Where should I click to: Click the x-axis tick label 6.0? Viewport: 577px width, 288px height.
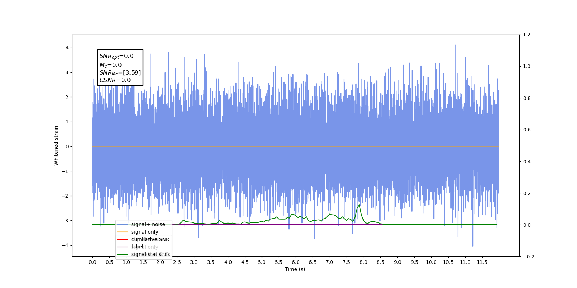click(x=296, y=262)
